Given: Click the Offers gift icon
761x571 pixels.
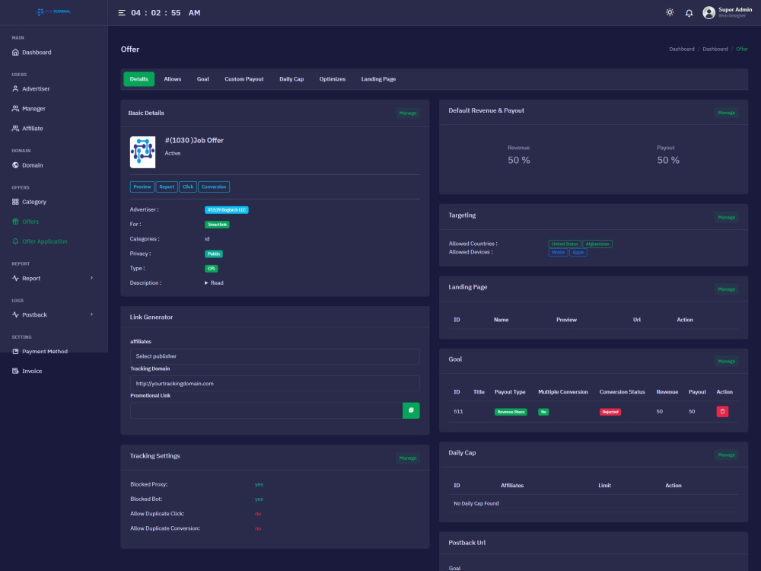Looking at the screenshot, I should 15,222.
